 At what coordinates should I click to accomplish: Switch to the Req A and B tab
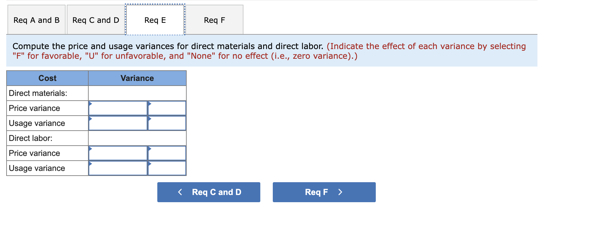pos(36,20)
